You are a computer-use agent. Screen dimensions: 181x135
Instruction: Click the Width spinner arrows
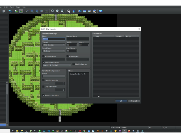pos(76,45)
